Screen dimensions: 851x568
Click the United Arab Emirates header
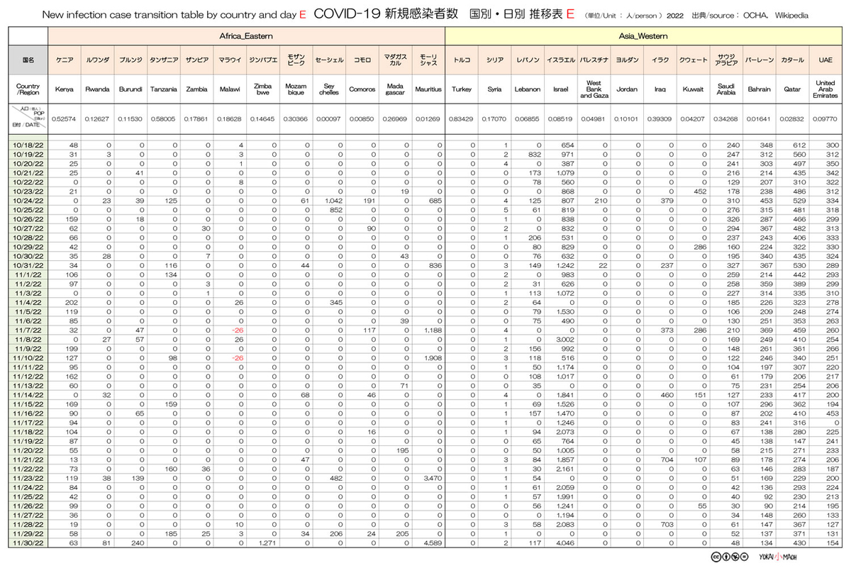point(825,90)
